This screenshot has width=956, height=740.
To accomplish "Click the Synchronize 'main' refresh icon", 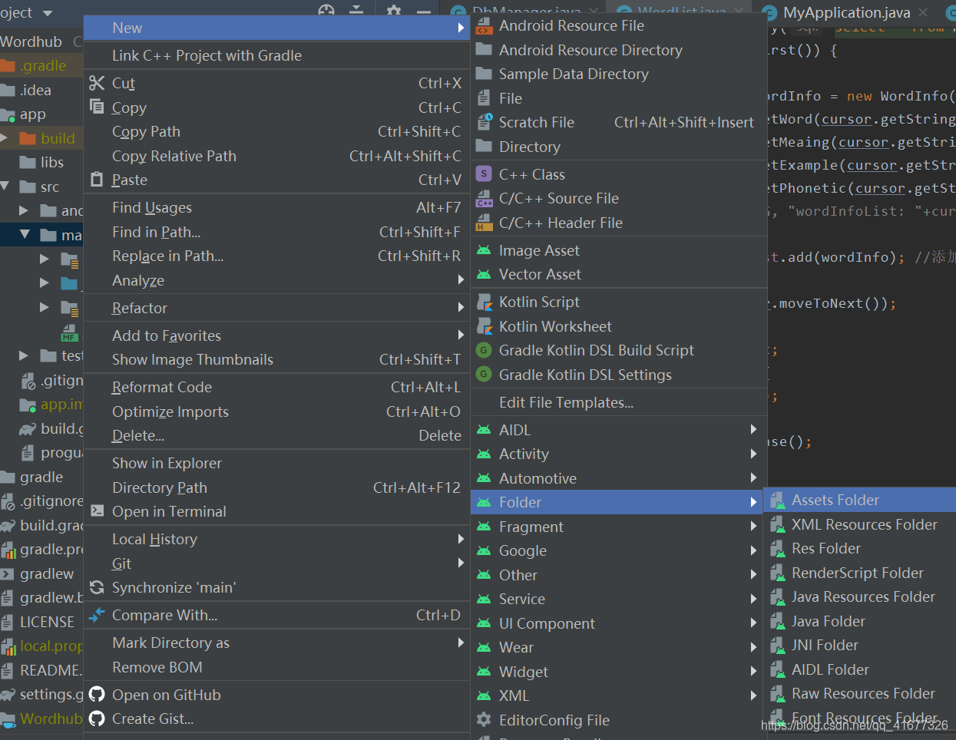I will coord(97,587).
